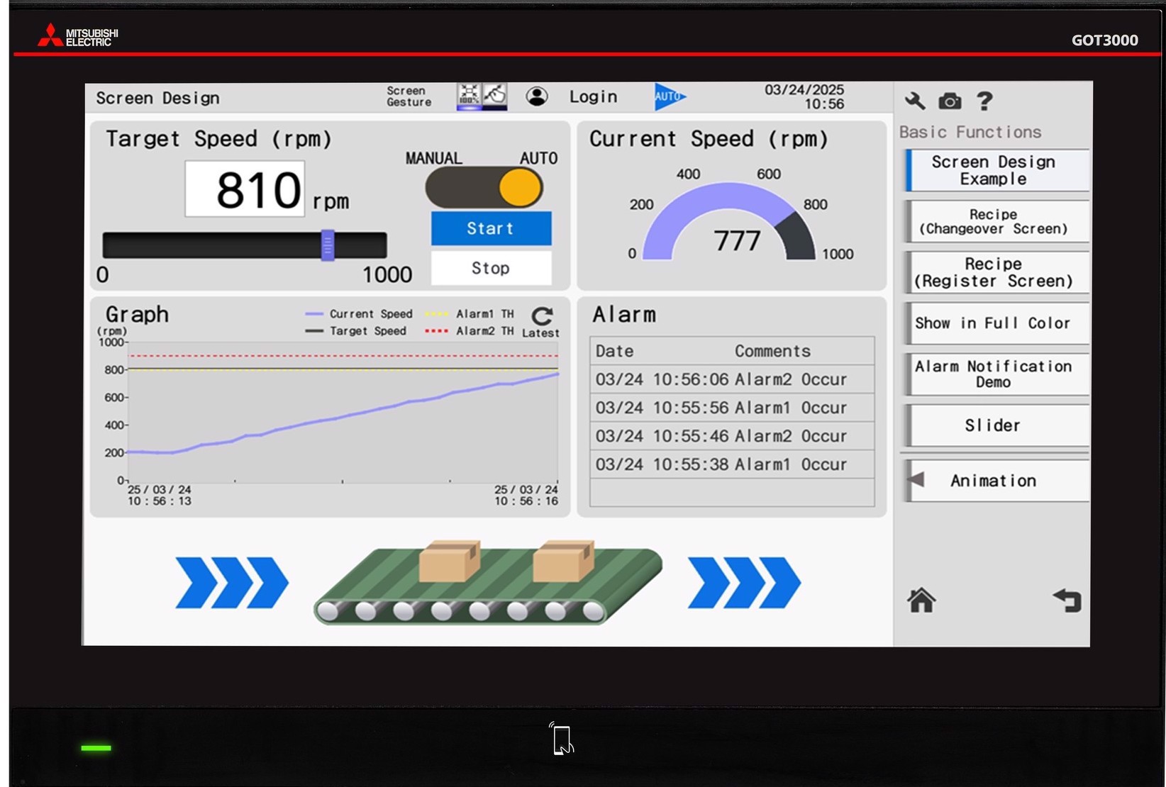Click the blue AUTO play arrow icon
Image resolution: width=1166 pixels, height=787 pixels.
pyautogui.click(x=668, y=96)
